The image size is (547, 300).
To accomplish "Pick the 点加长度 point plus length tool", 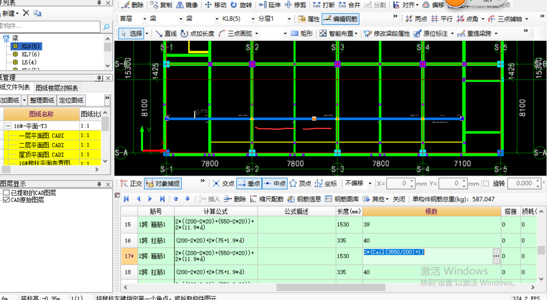I will [x=197, y=33].
